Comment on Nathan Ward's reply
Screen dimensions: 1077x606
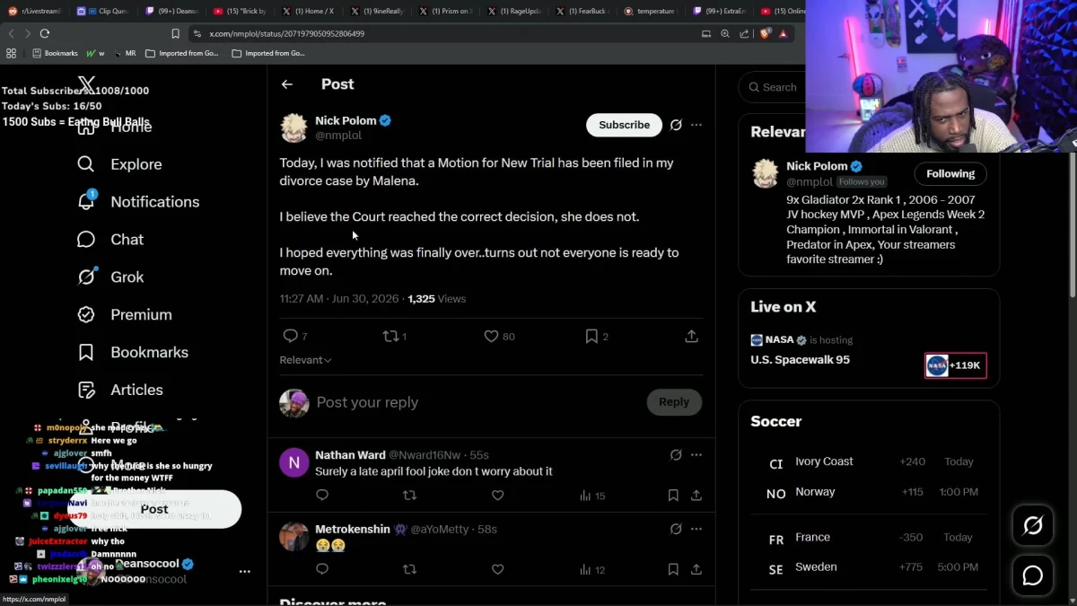[x=322, y=496]
